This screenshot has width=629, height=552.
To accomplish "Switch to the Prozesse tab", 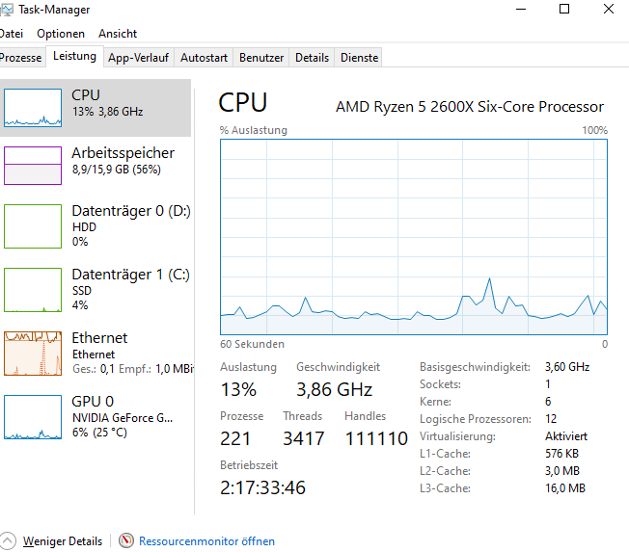I will 21,58.
